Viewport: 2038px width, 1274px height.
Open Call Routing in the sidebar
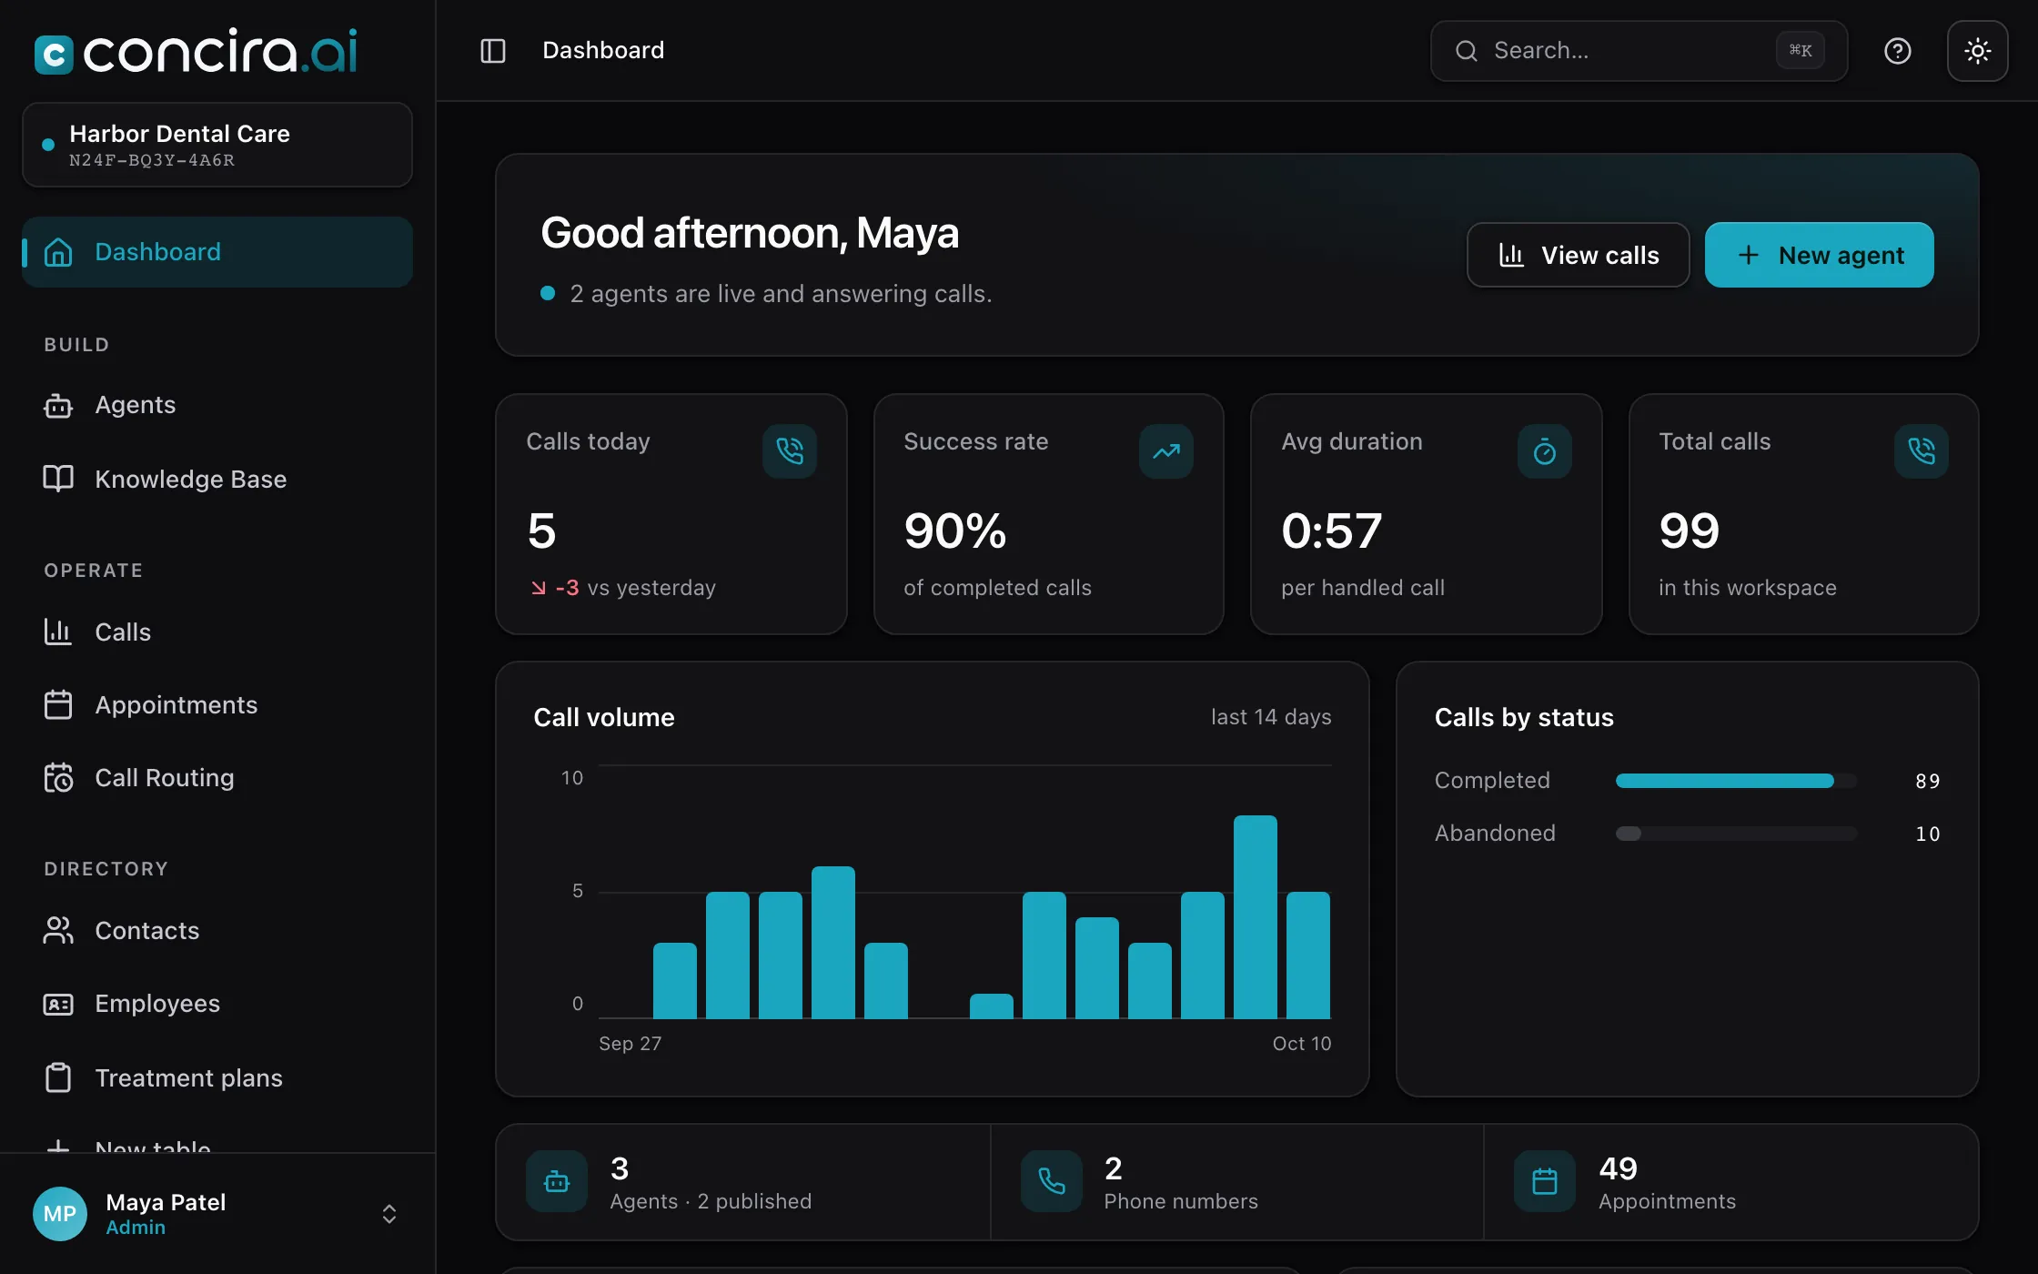(217, 778)
